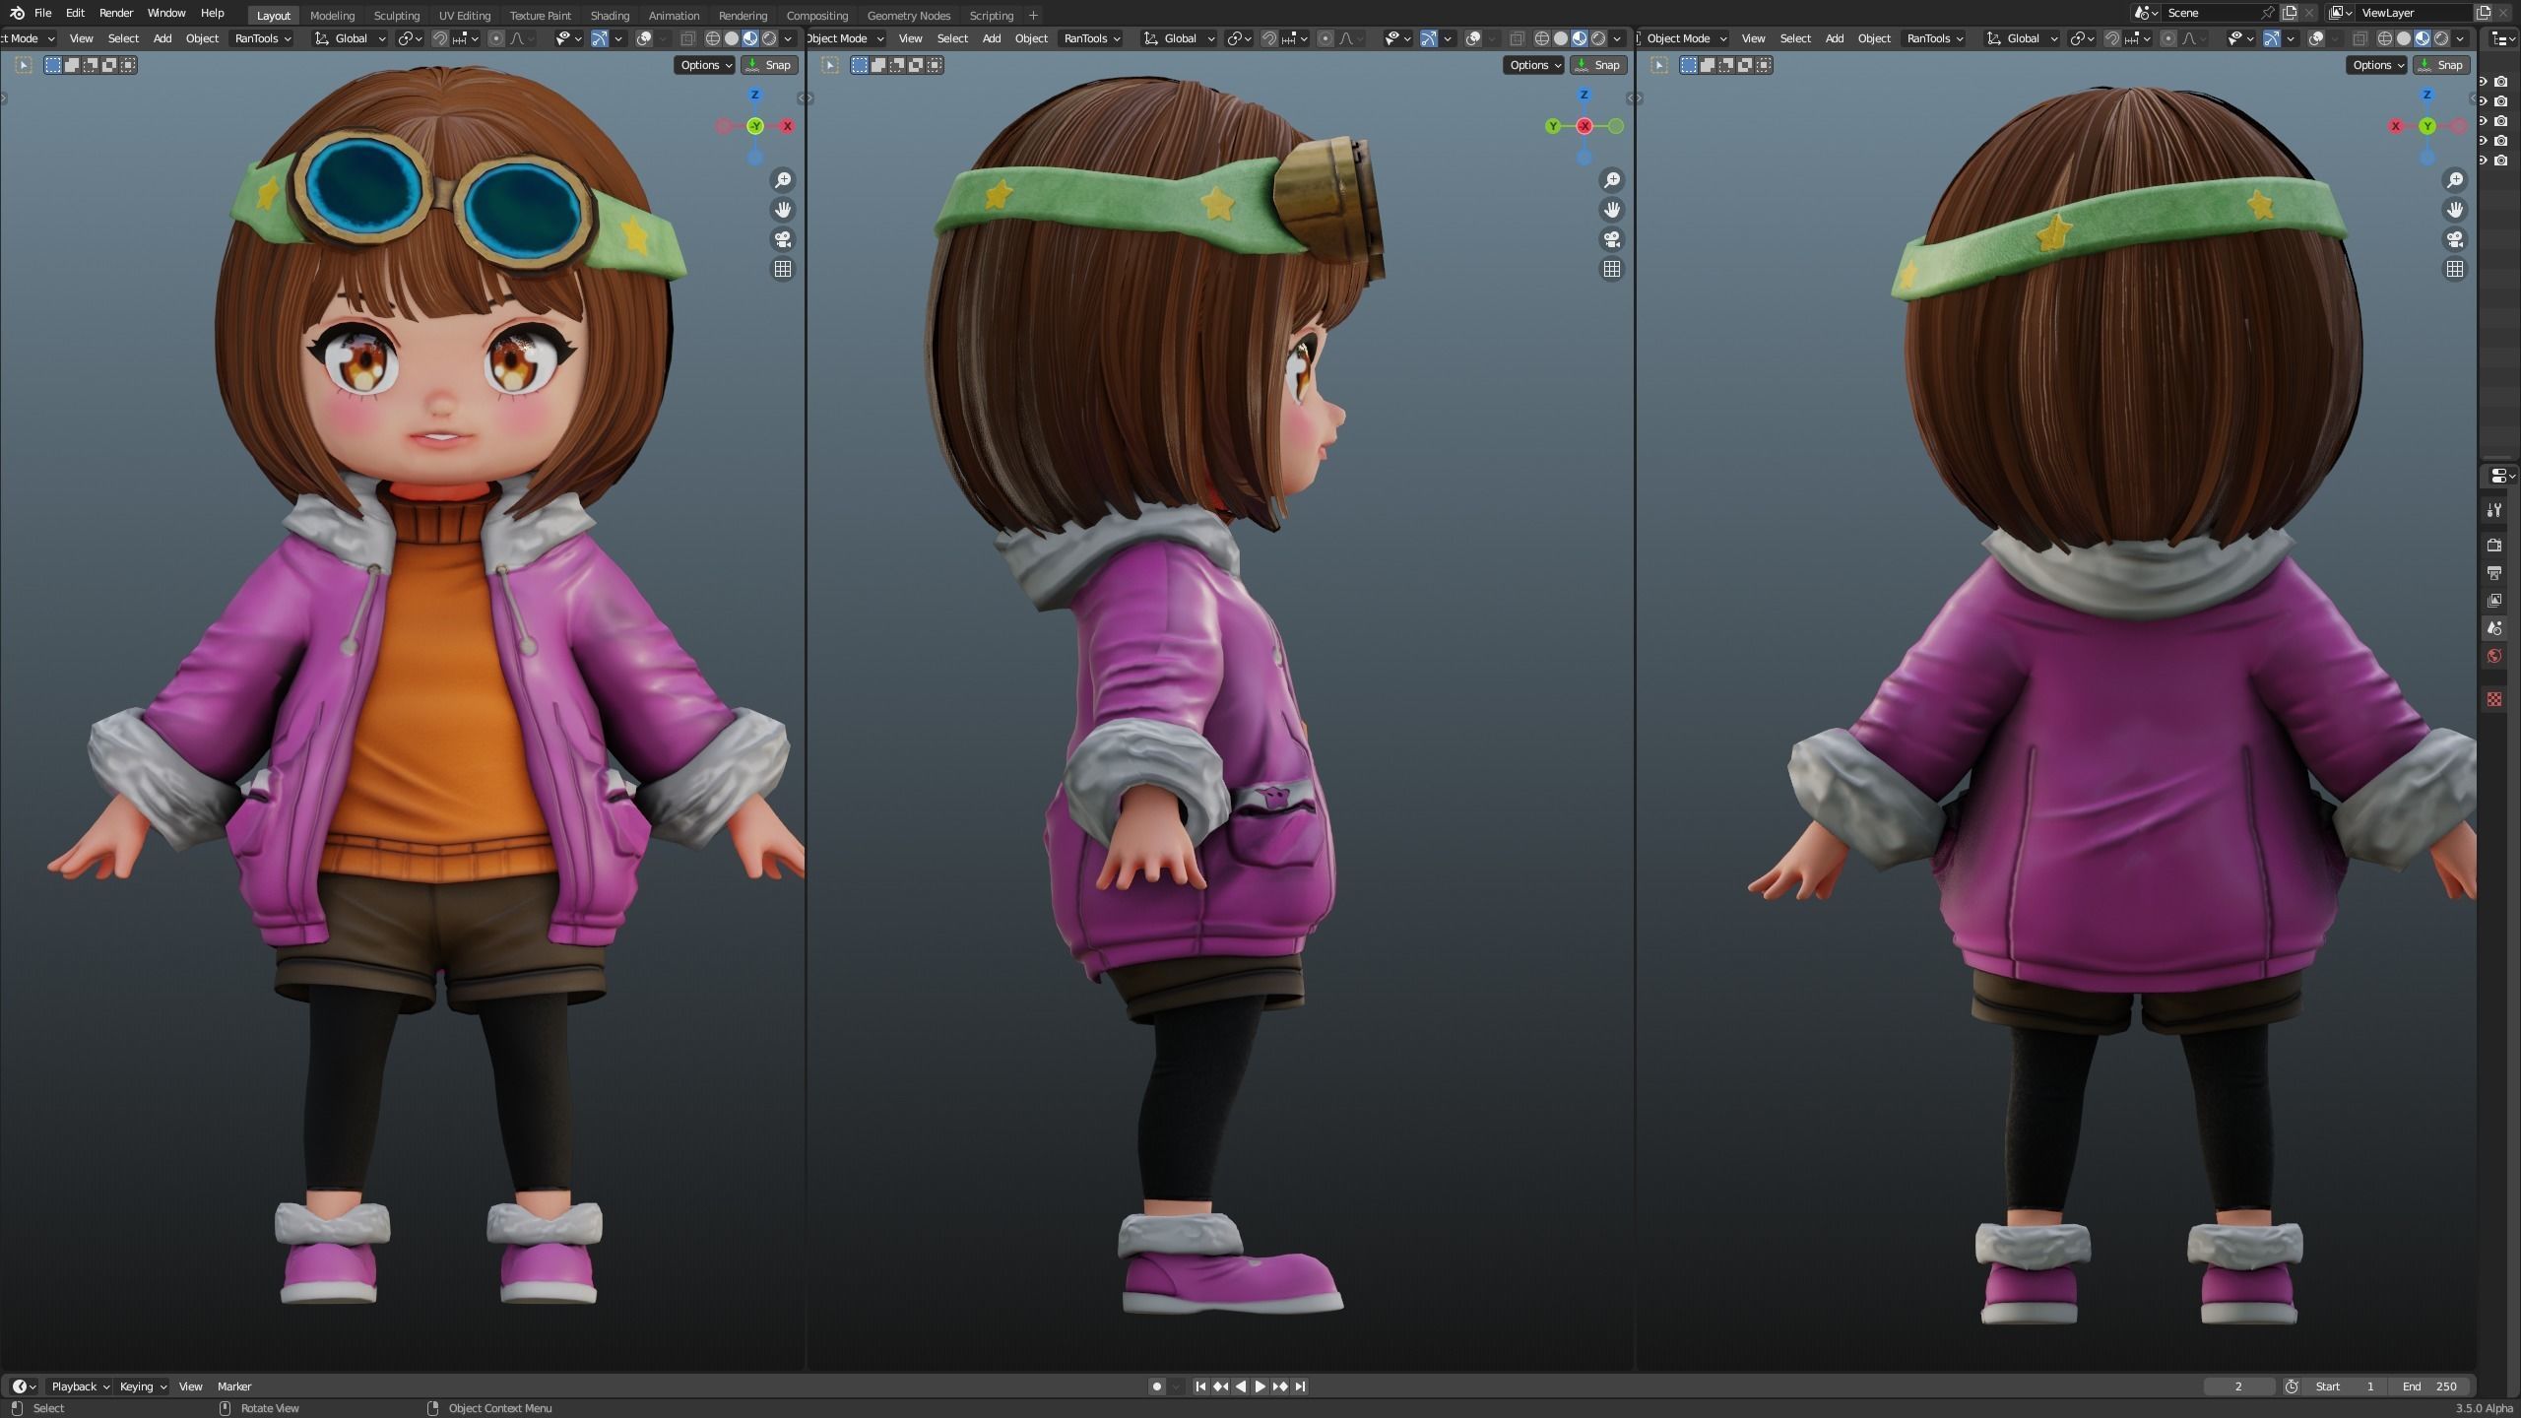2521x1418 pixels.
Task: Toggle auto keying record button
Action: pos(1157,1386)
